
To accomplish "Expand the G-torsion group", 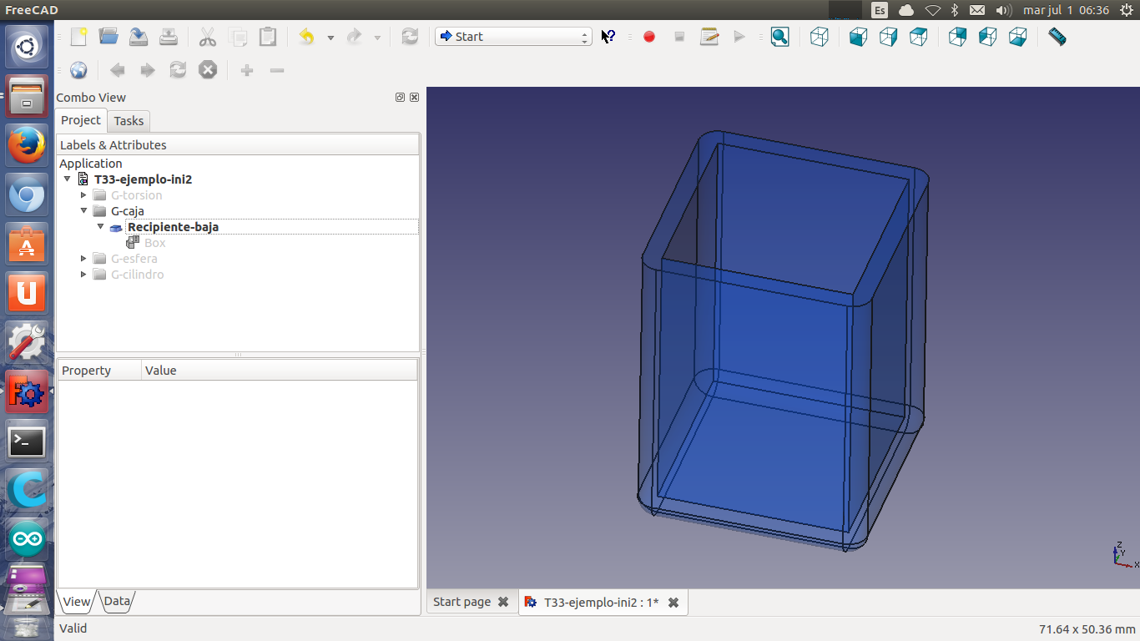I will 83,195.
